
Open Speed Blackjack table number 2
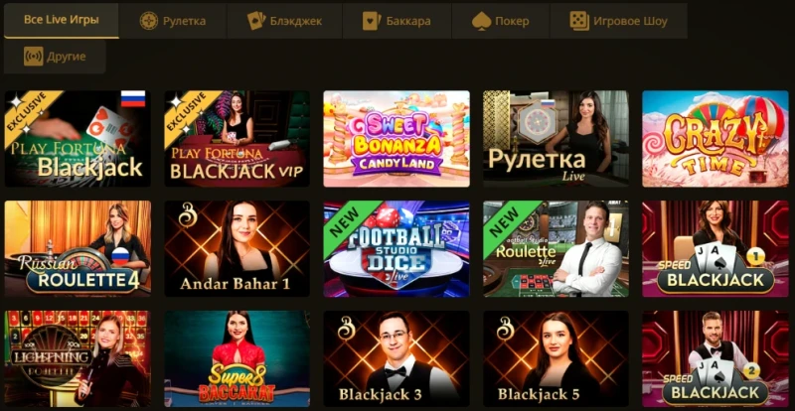point(715,358)
